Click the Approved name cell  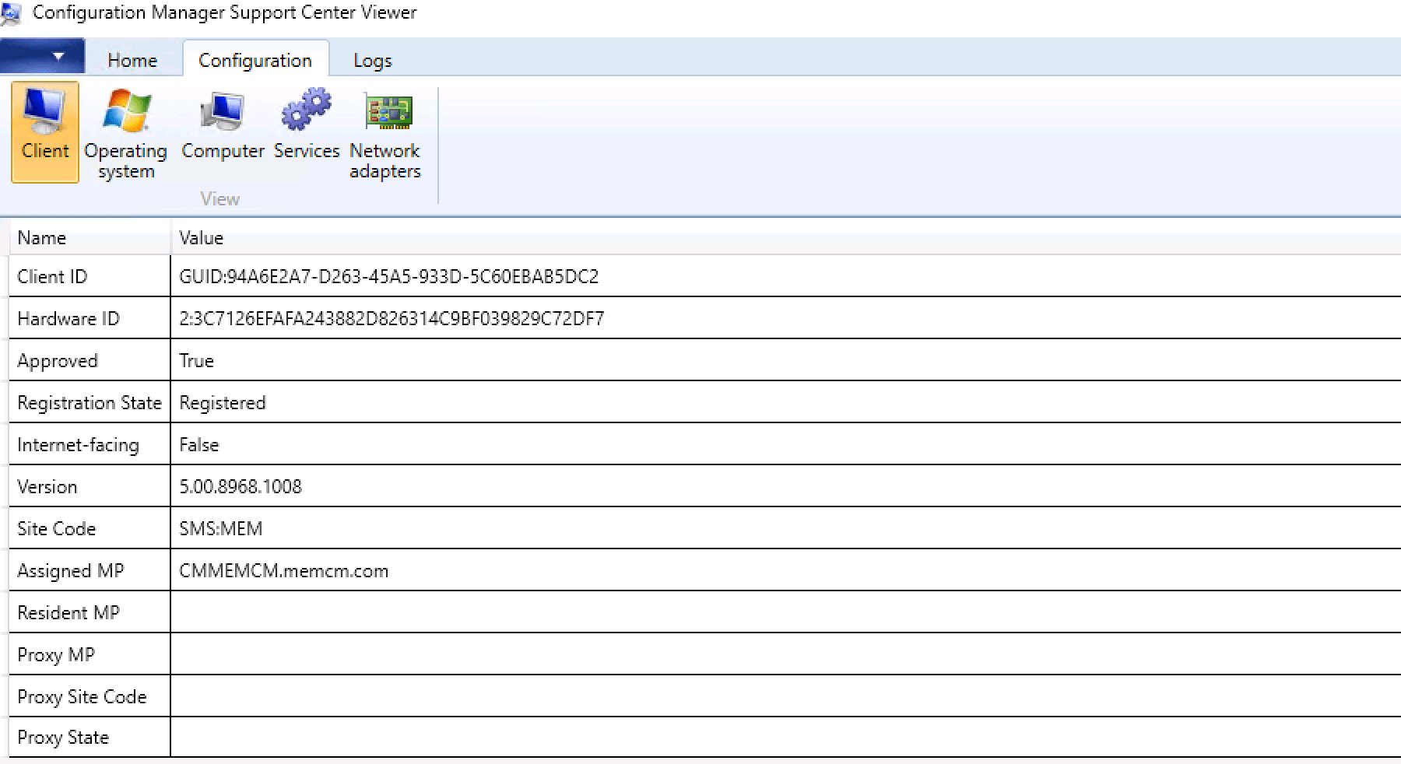pos(90,360)
